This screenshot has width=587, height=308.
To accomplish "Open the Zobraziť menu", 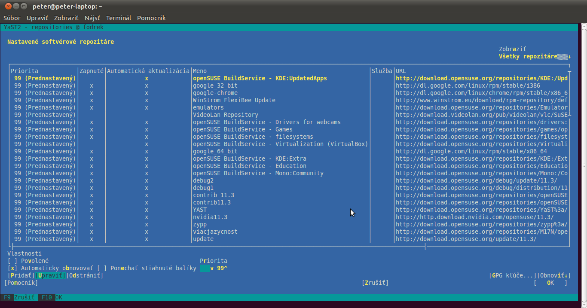I will [66, 18].
